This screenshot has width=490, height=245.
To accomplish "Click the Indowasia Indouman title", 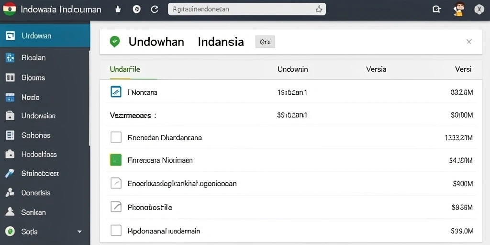I will [61, 10].
